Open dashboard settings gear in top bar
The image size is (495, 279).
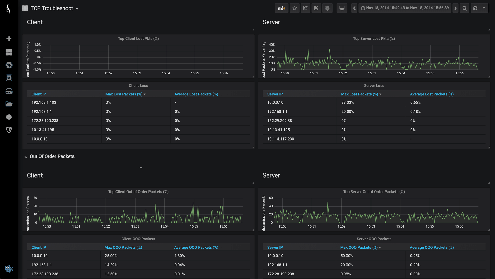[327, 8]
